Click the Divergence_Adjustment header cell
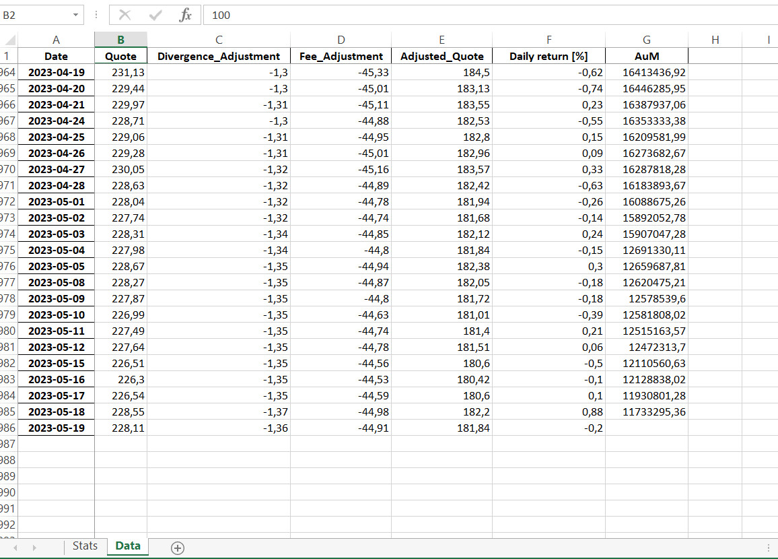 [x=218, y=57]
